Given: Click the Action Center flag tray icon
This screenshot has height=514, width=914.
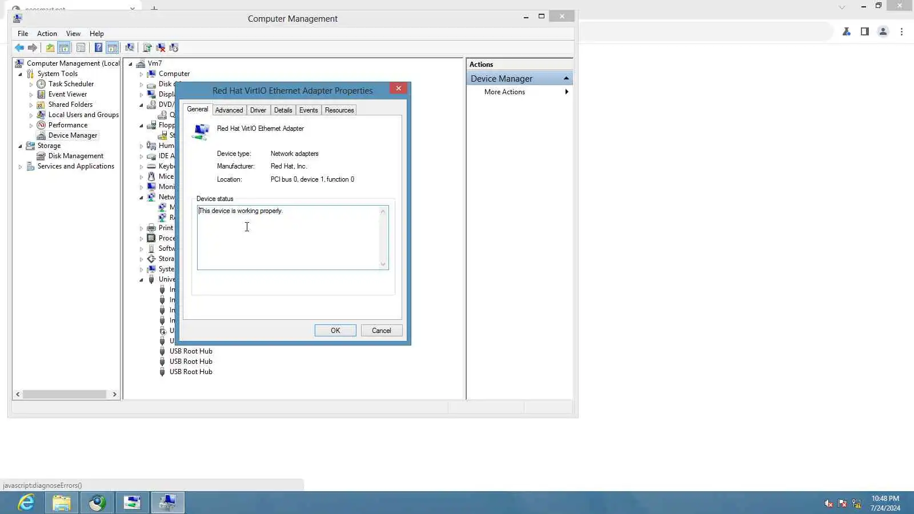Looking at the screenshot, I should (x=843, y=503).
